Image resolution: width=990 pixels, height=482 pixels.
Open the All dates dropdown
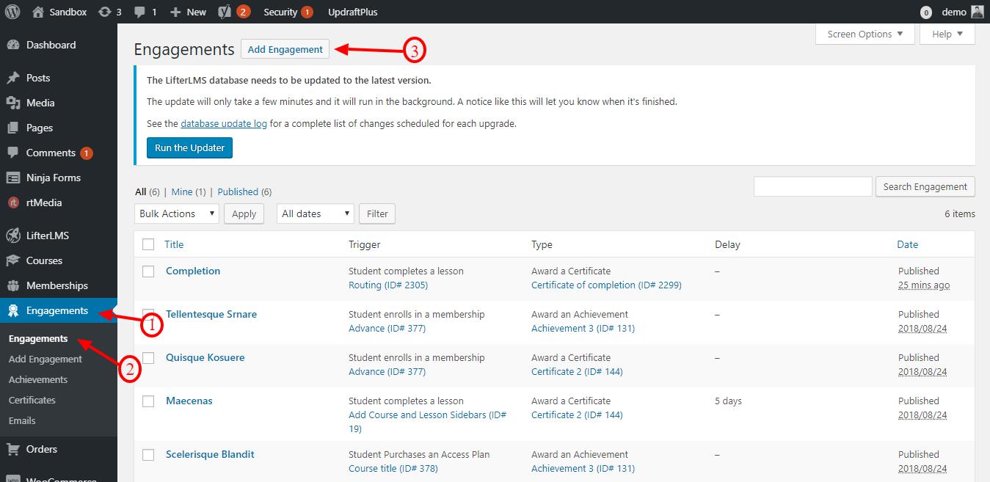316,213
